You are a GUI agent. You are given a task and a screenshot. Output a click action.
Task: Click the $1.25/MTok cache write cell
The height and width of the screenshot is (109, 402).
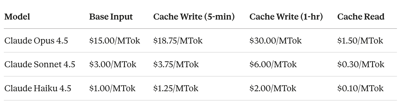pos(176,88)
